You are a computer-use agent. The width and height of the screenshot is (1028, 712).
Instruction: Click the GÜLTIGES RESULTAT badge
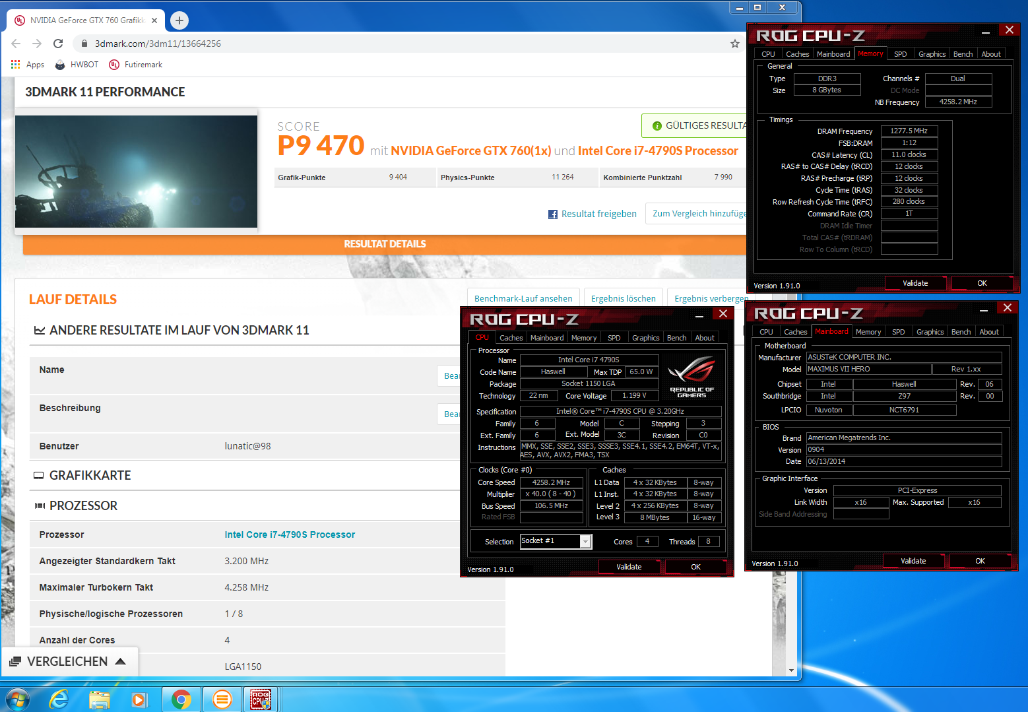tap(695, 125)
